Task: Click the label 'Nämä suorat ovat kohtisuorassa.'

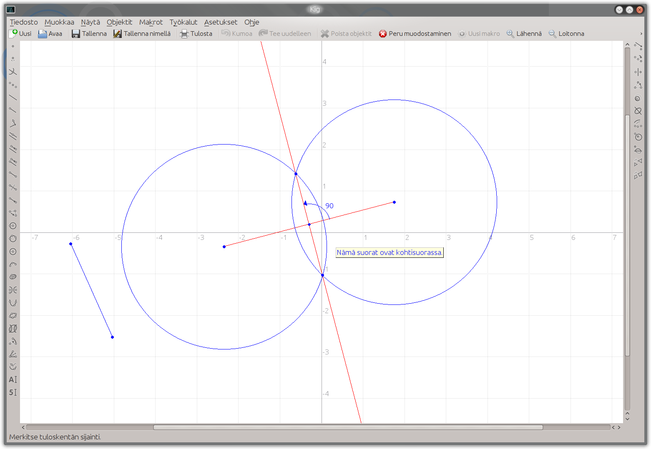Action: tap(390, 252)
